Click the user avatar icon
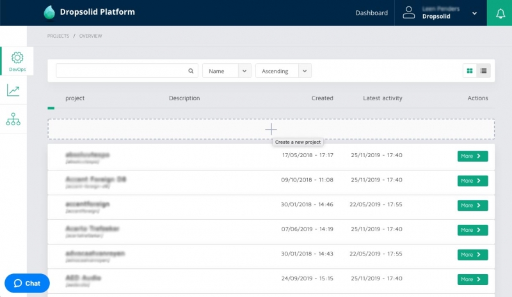This screenshot has height=297, width=512. pyautogui.click(x=408, y=13)
